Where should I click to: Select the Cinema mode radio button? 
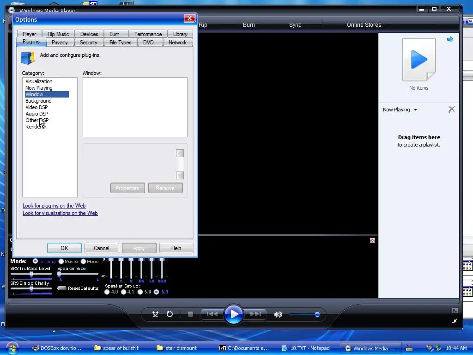[35, 261]
